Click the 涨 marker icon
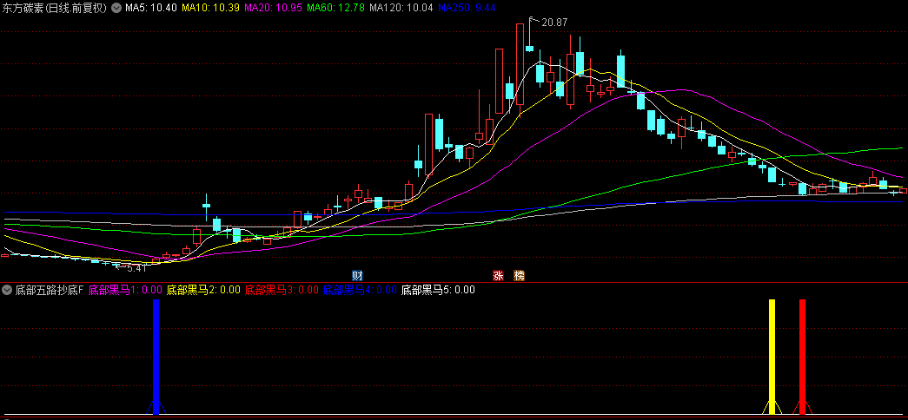This screenshot has height=420, width=908. click(497, 275)
